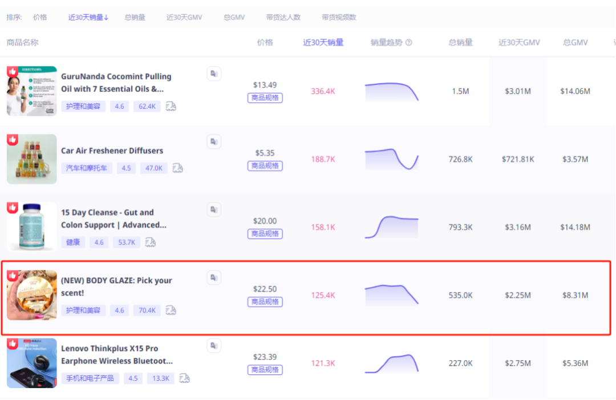Click shipping truck icon on 15 Day Cleanse row

point(151,242)
